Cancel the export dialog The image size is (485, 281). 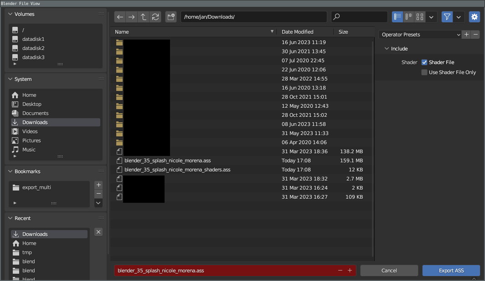click(x=389, y=271)
